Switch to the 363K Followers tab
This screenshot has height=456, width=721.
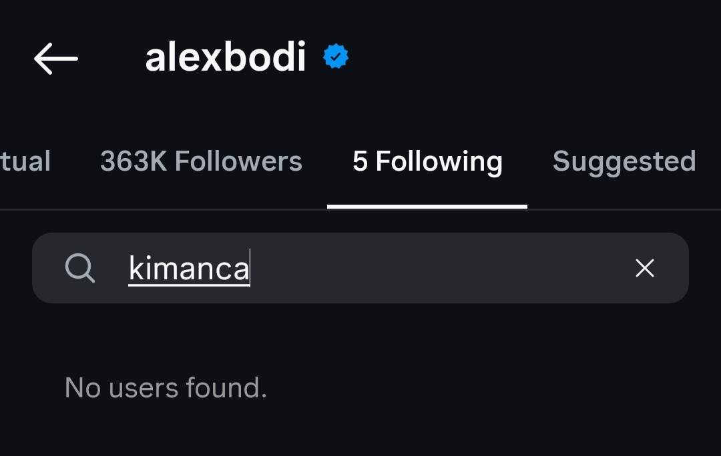(201, 162)
